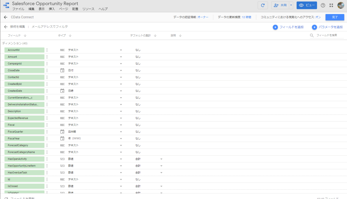Open aggregation dropdown for IsClosed row
Viewport: 347px width, 199px height.
click(161, 186)
